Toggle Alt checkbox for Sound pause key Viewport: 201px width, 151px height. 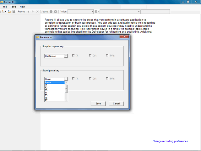point(73,78)
